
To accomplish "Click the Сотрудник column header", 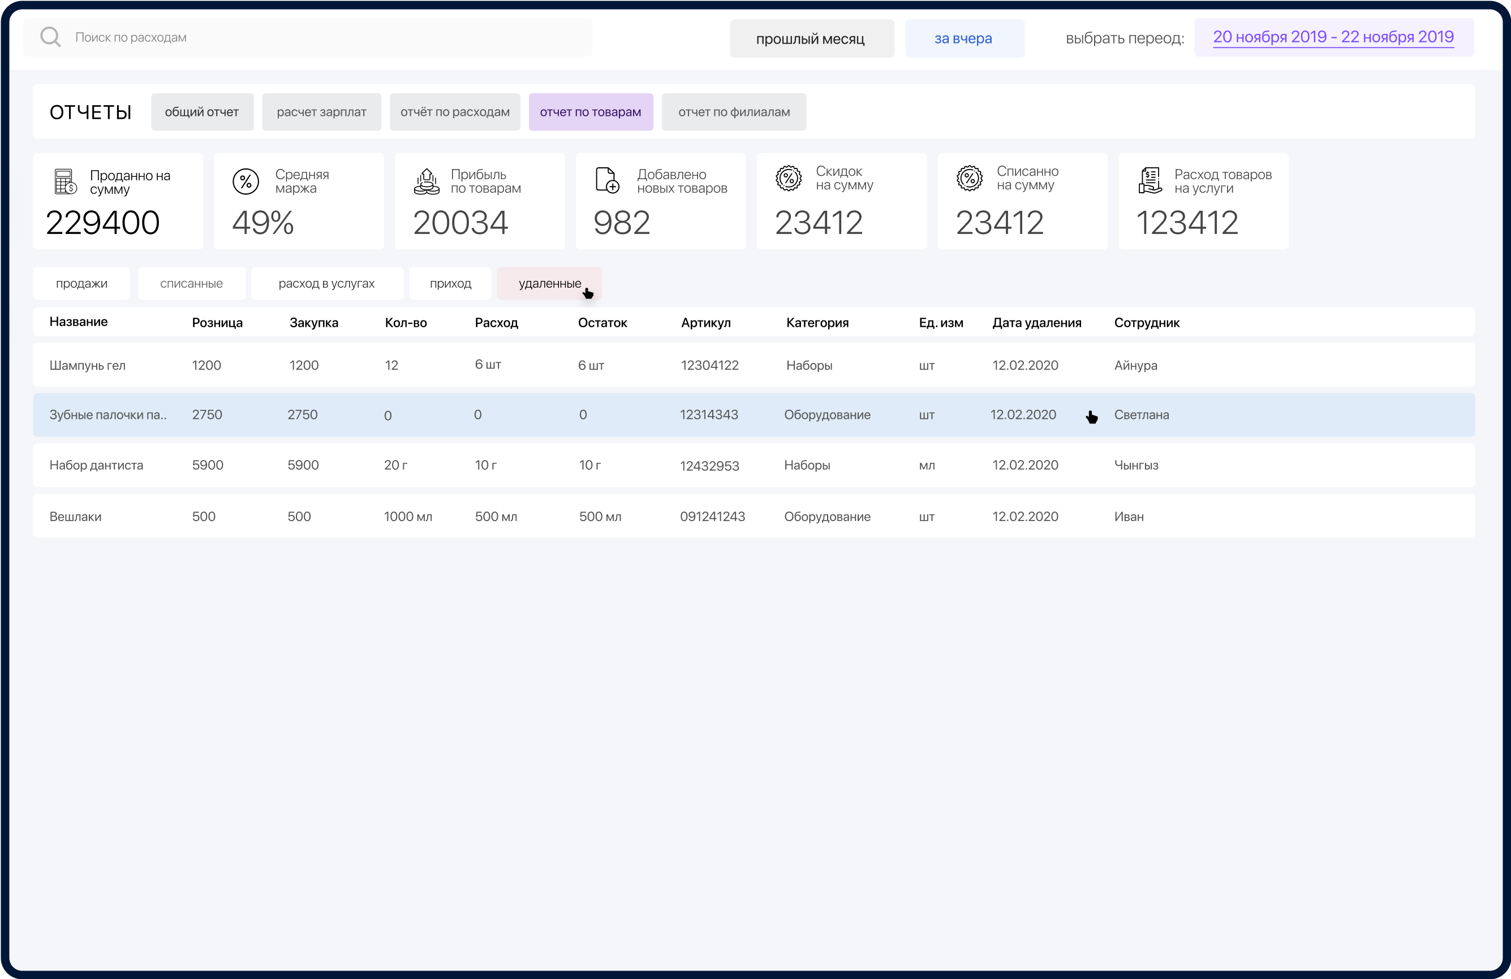I will (x=1147, y=322).
